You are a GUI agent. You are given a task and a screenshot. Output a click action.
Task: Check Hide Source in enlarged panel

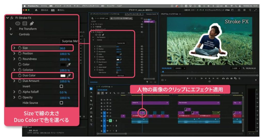(x=61, y=103)
